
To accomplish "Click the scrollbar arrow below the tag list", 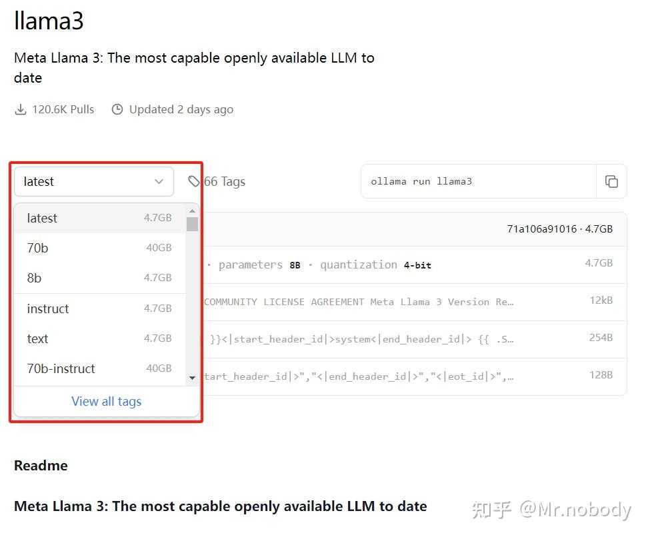I will (192, 378).
